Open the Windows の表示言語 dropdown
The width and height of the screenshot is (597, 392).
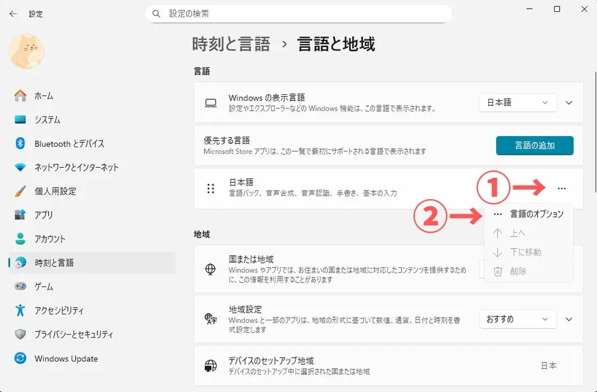tap(517, 103)
